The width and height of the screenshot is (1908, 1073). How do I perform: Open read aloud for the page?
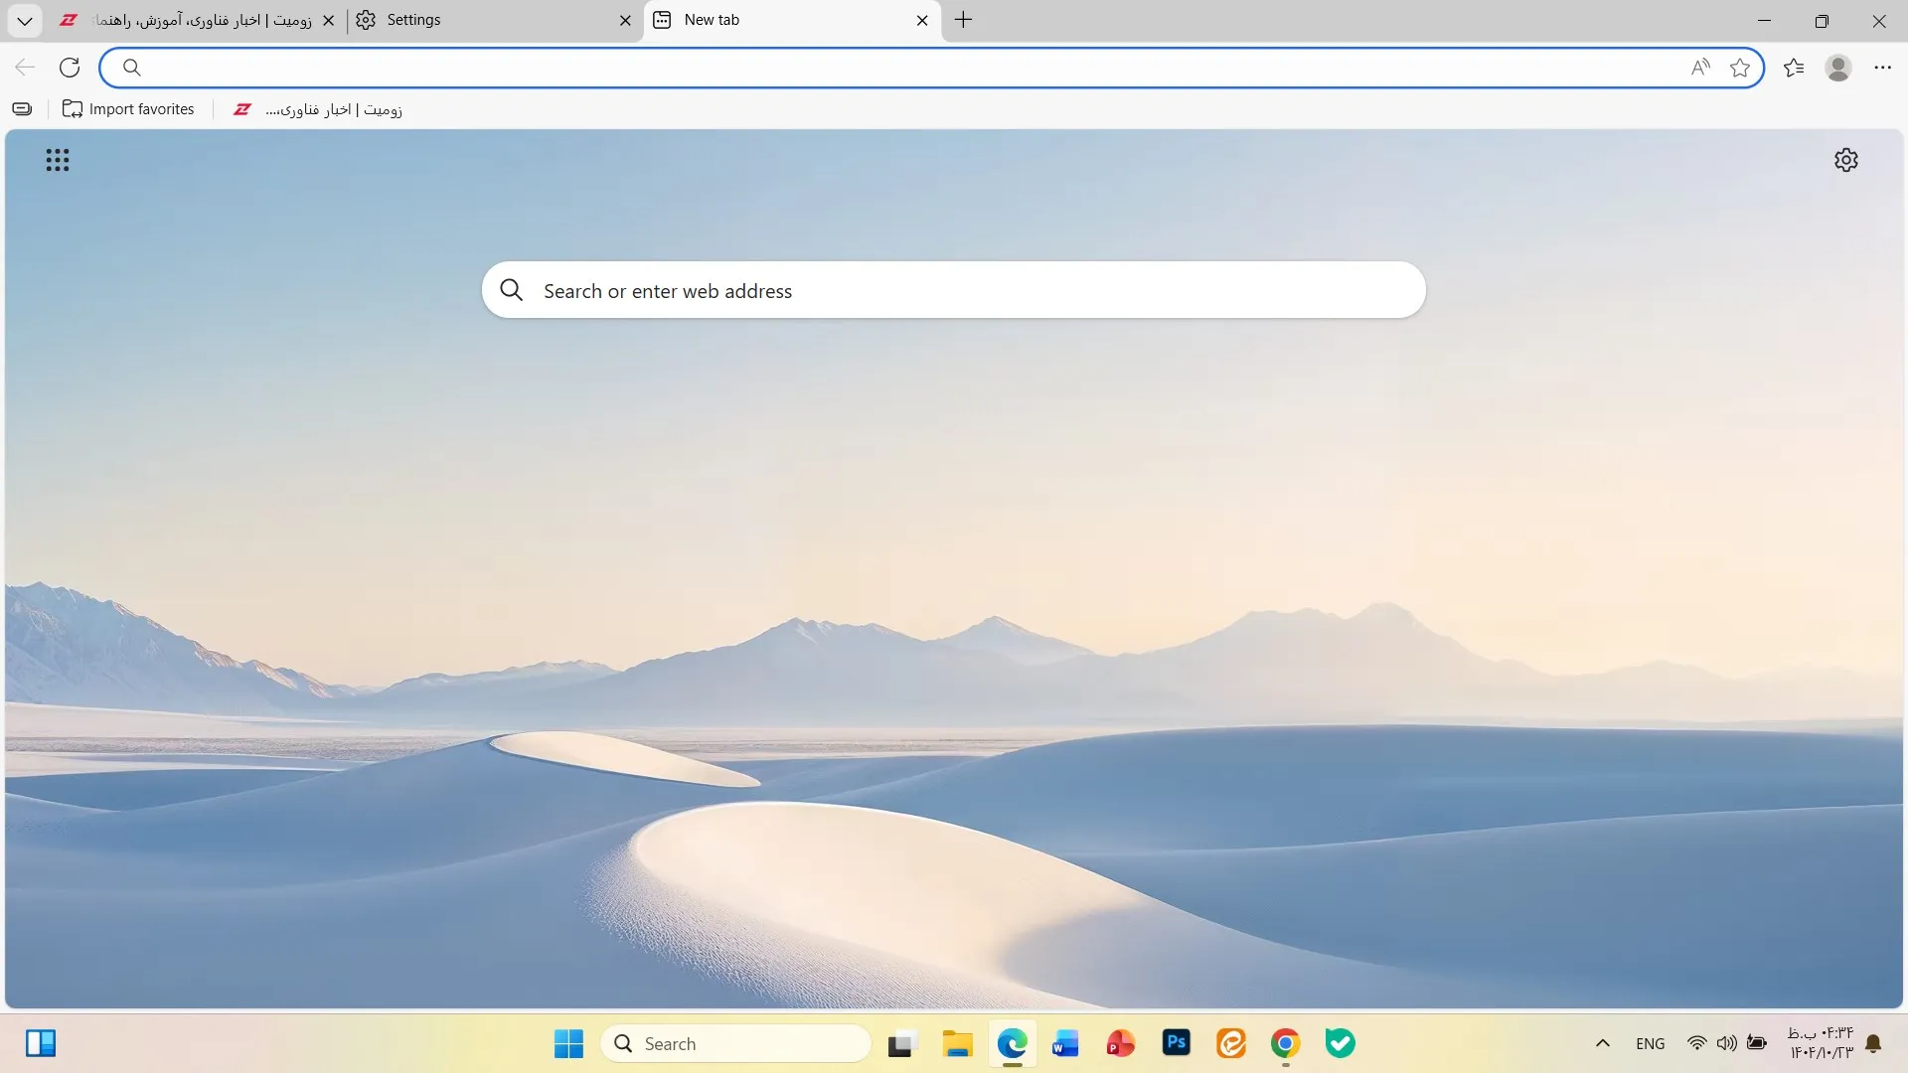point(1699,67)
